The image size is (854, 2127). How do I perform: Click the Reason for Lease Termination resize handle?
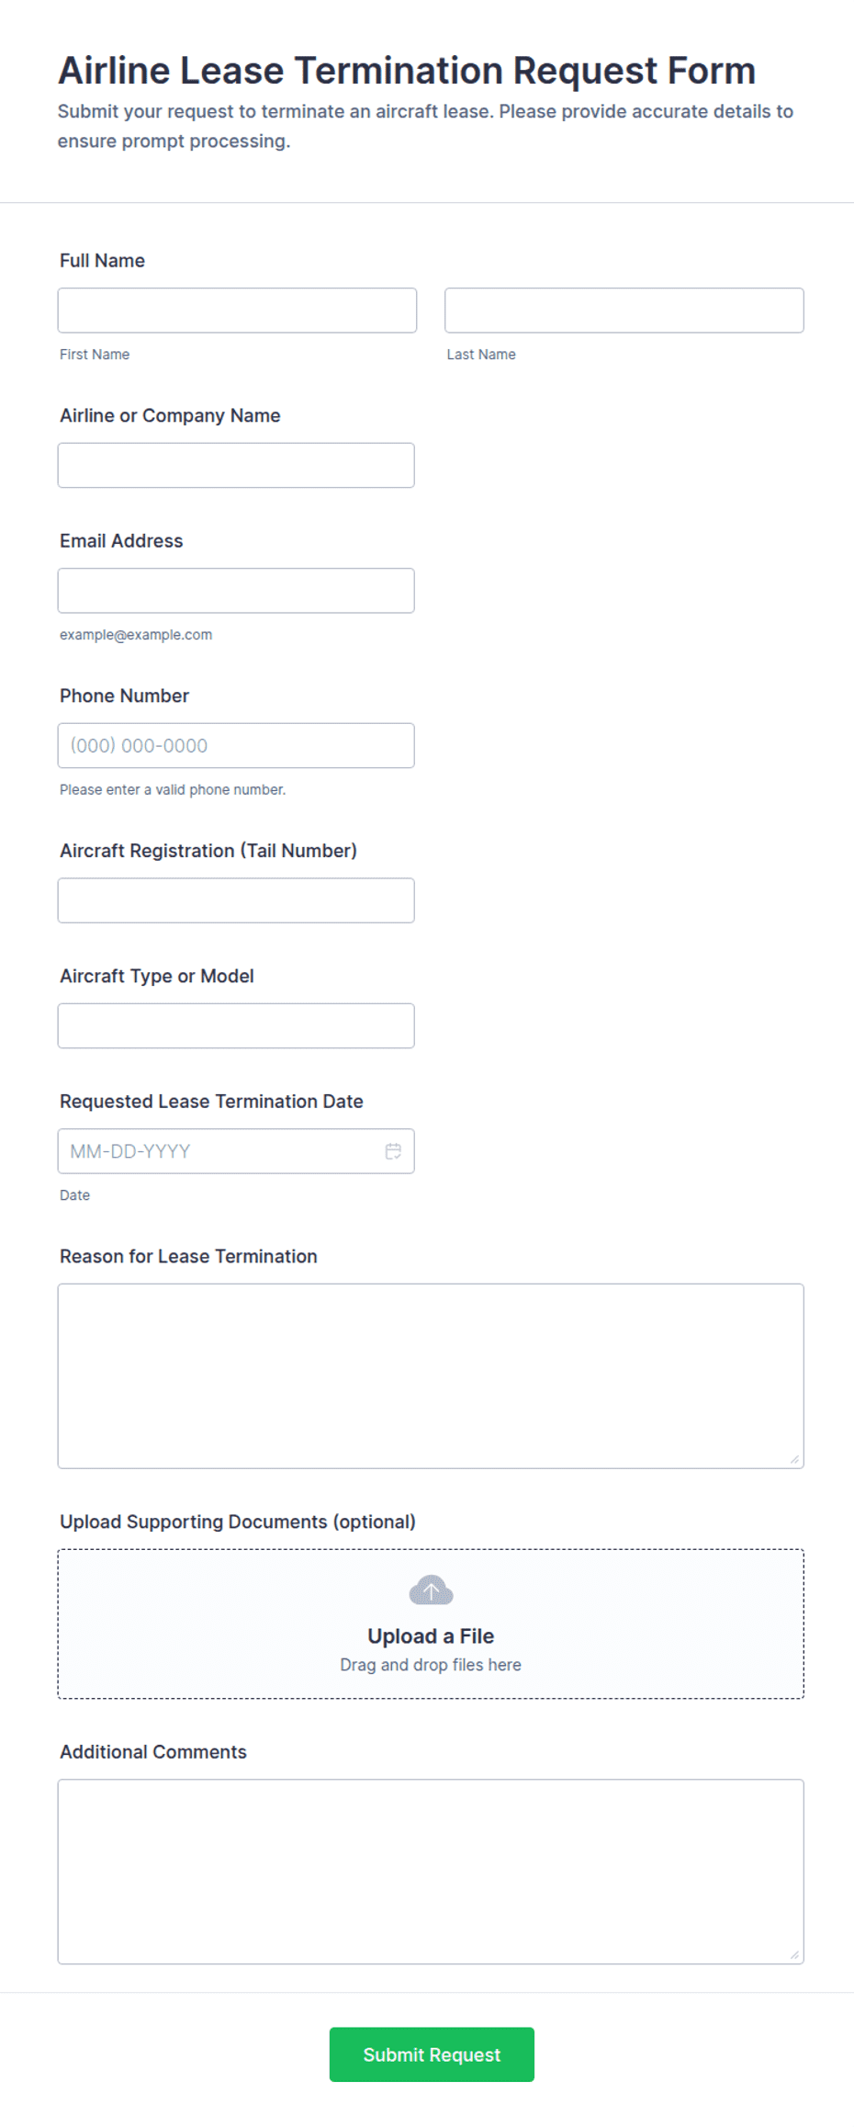[x=794, y=1459]
